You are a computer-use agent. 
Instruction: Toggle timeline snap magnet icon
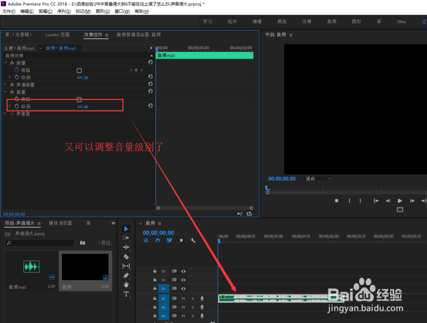pos(158,241)
